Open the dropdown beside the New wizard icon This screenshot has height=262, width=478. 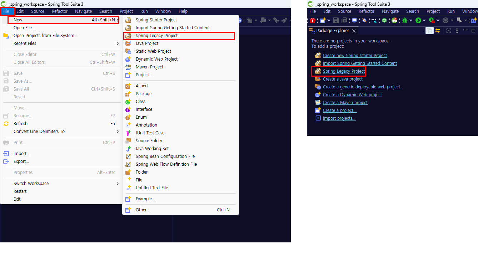[329, 20]
